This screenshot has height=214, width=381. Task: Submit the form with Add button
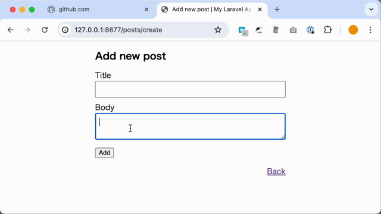click(105, 153)
